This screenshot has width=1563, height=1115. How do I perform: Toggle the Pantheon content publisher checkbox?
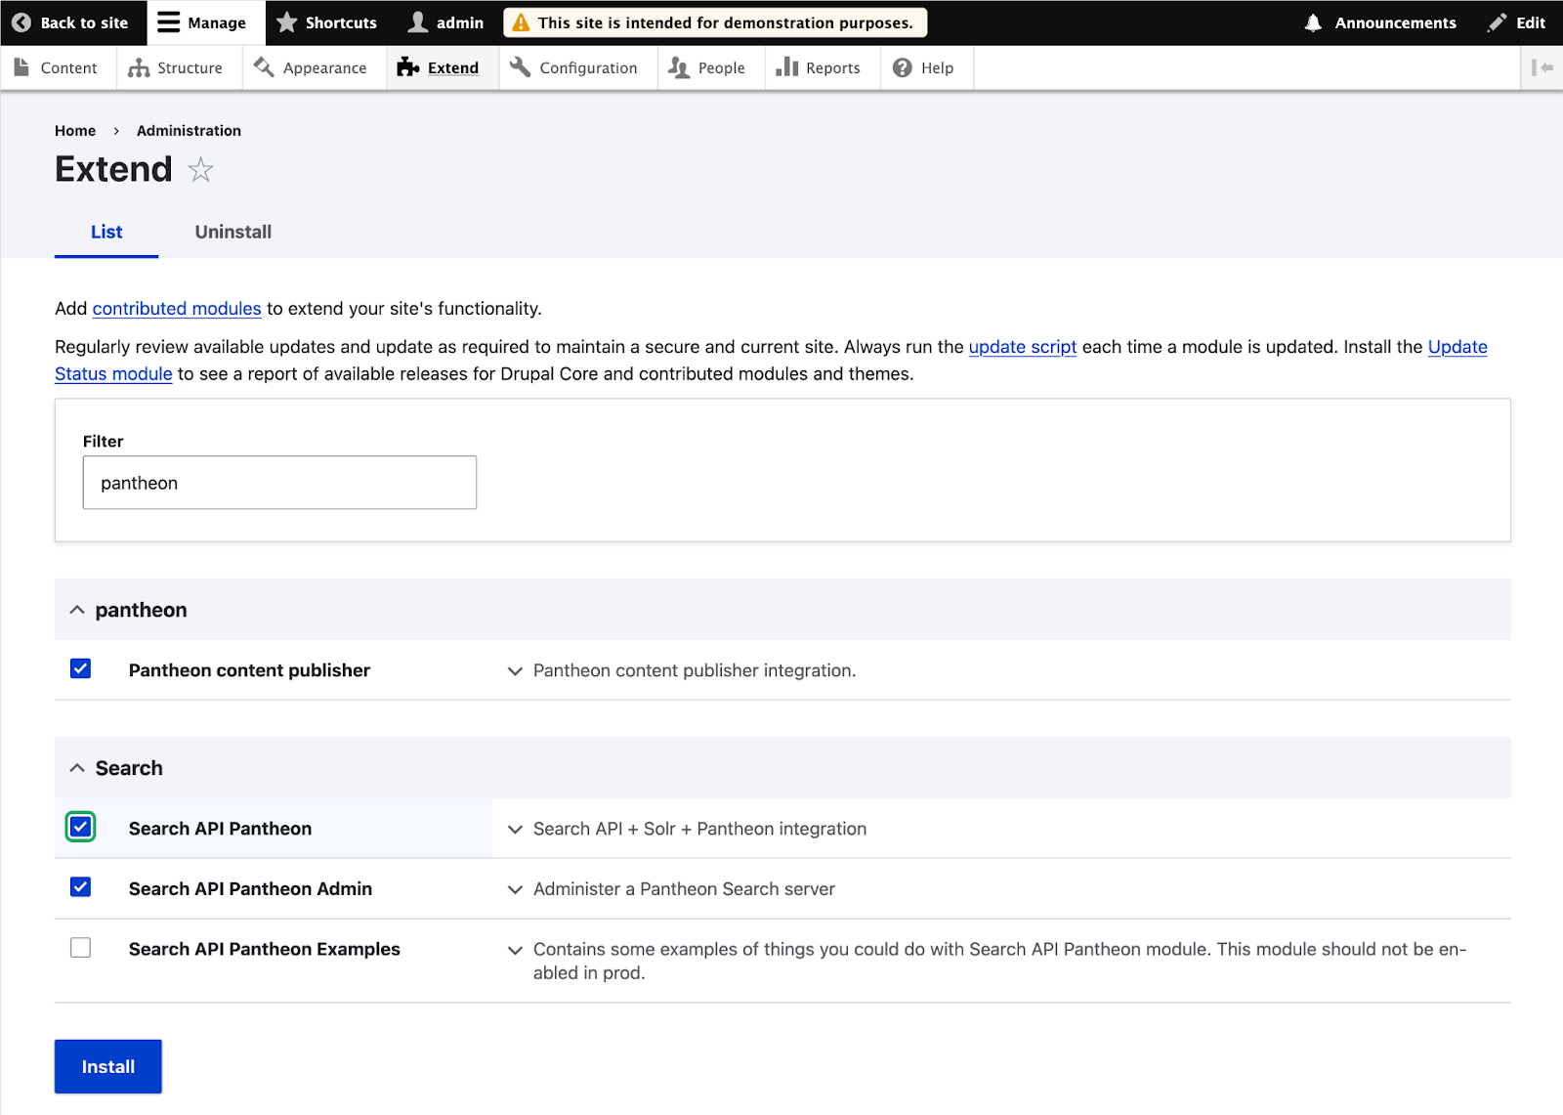pos(81,669)
